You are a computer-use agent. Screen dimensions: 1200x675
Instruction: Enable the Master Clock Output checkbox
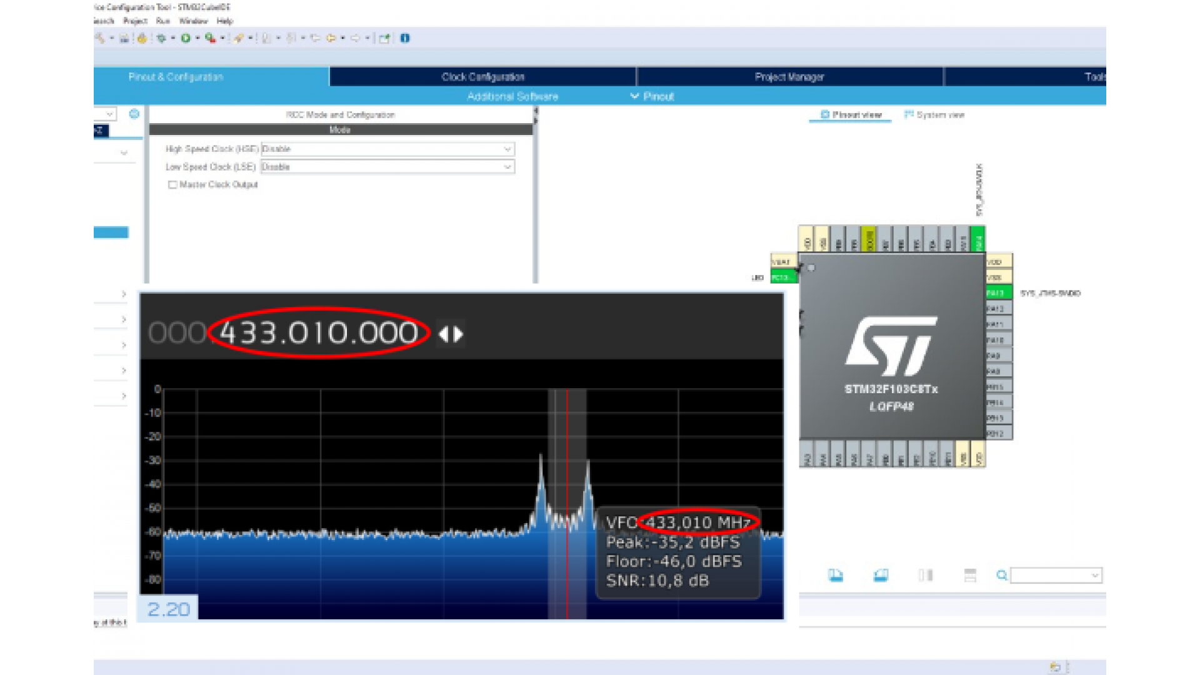click(172, 184)
